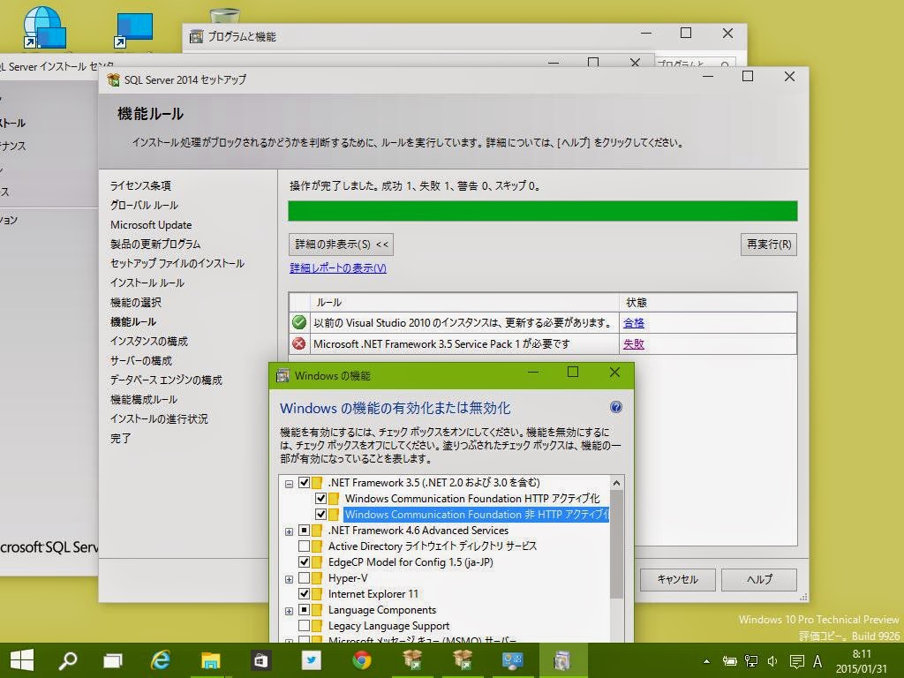Click the help question mark in Windows の機能
Image resolution: width=904 pixels, height=678 pixels.
coord(615,408)
